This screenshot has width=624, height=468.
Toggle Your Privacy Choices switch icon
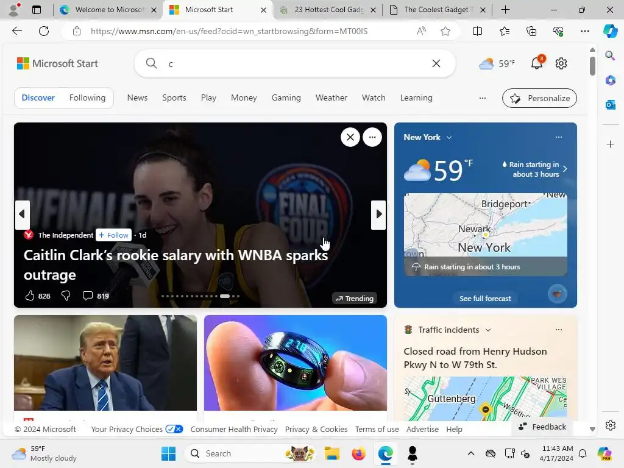pos(174,429)
